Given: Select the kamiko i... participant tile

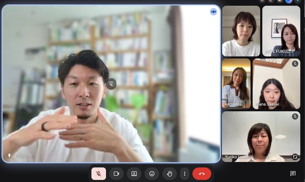Looking at the screenshot, I should point(236,84).
